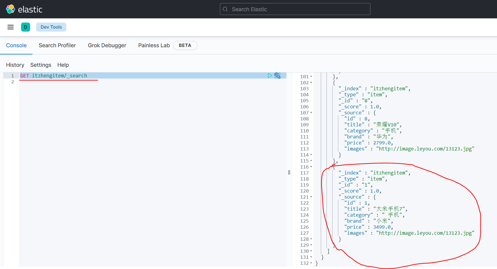Open the Painless Lab tab
The height and width of the screenshot is (269, 497).
[x=154, y=45]
